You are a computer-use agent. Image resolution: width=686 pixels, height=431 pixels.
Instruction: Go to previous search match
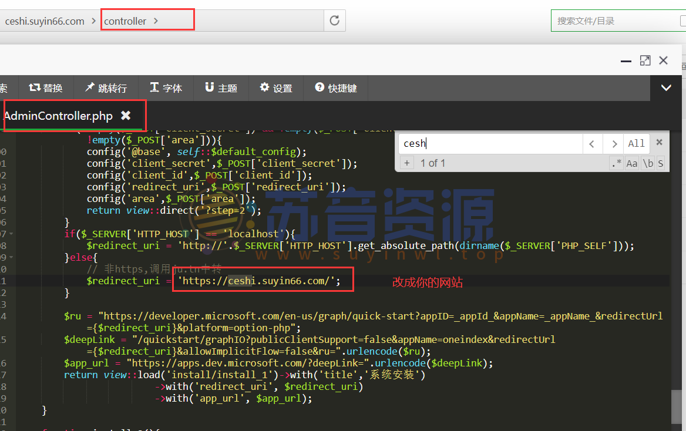(x=592, y=144)
